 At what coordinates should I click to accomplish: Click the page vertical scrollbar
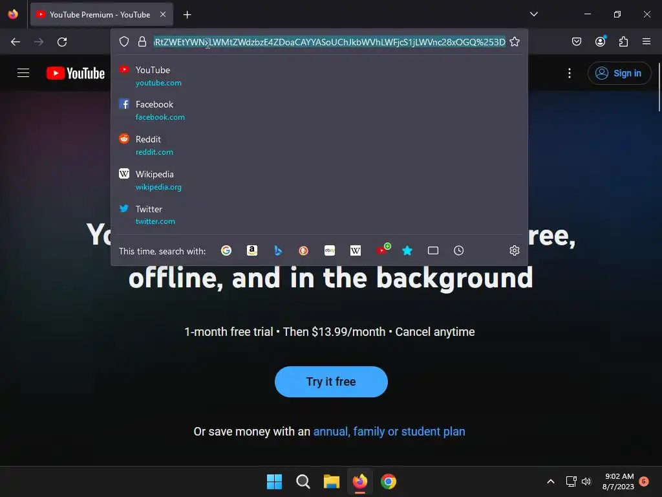click(x=659, y=87)
